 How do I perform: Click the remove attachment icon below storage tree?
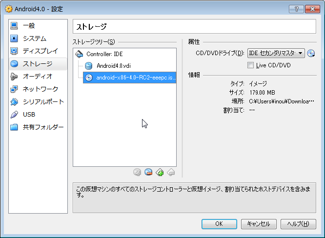click(x=148, y=172)
